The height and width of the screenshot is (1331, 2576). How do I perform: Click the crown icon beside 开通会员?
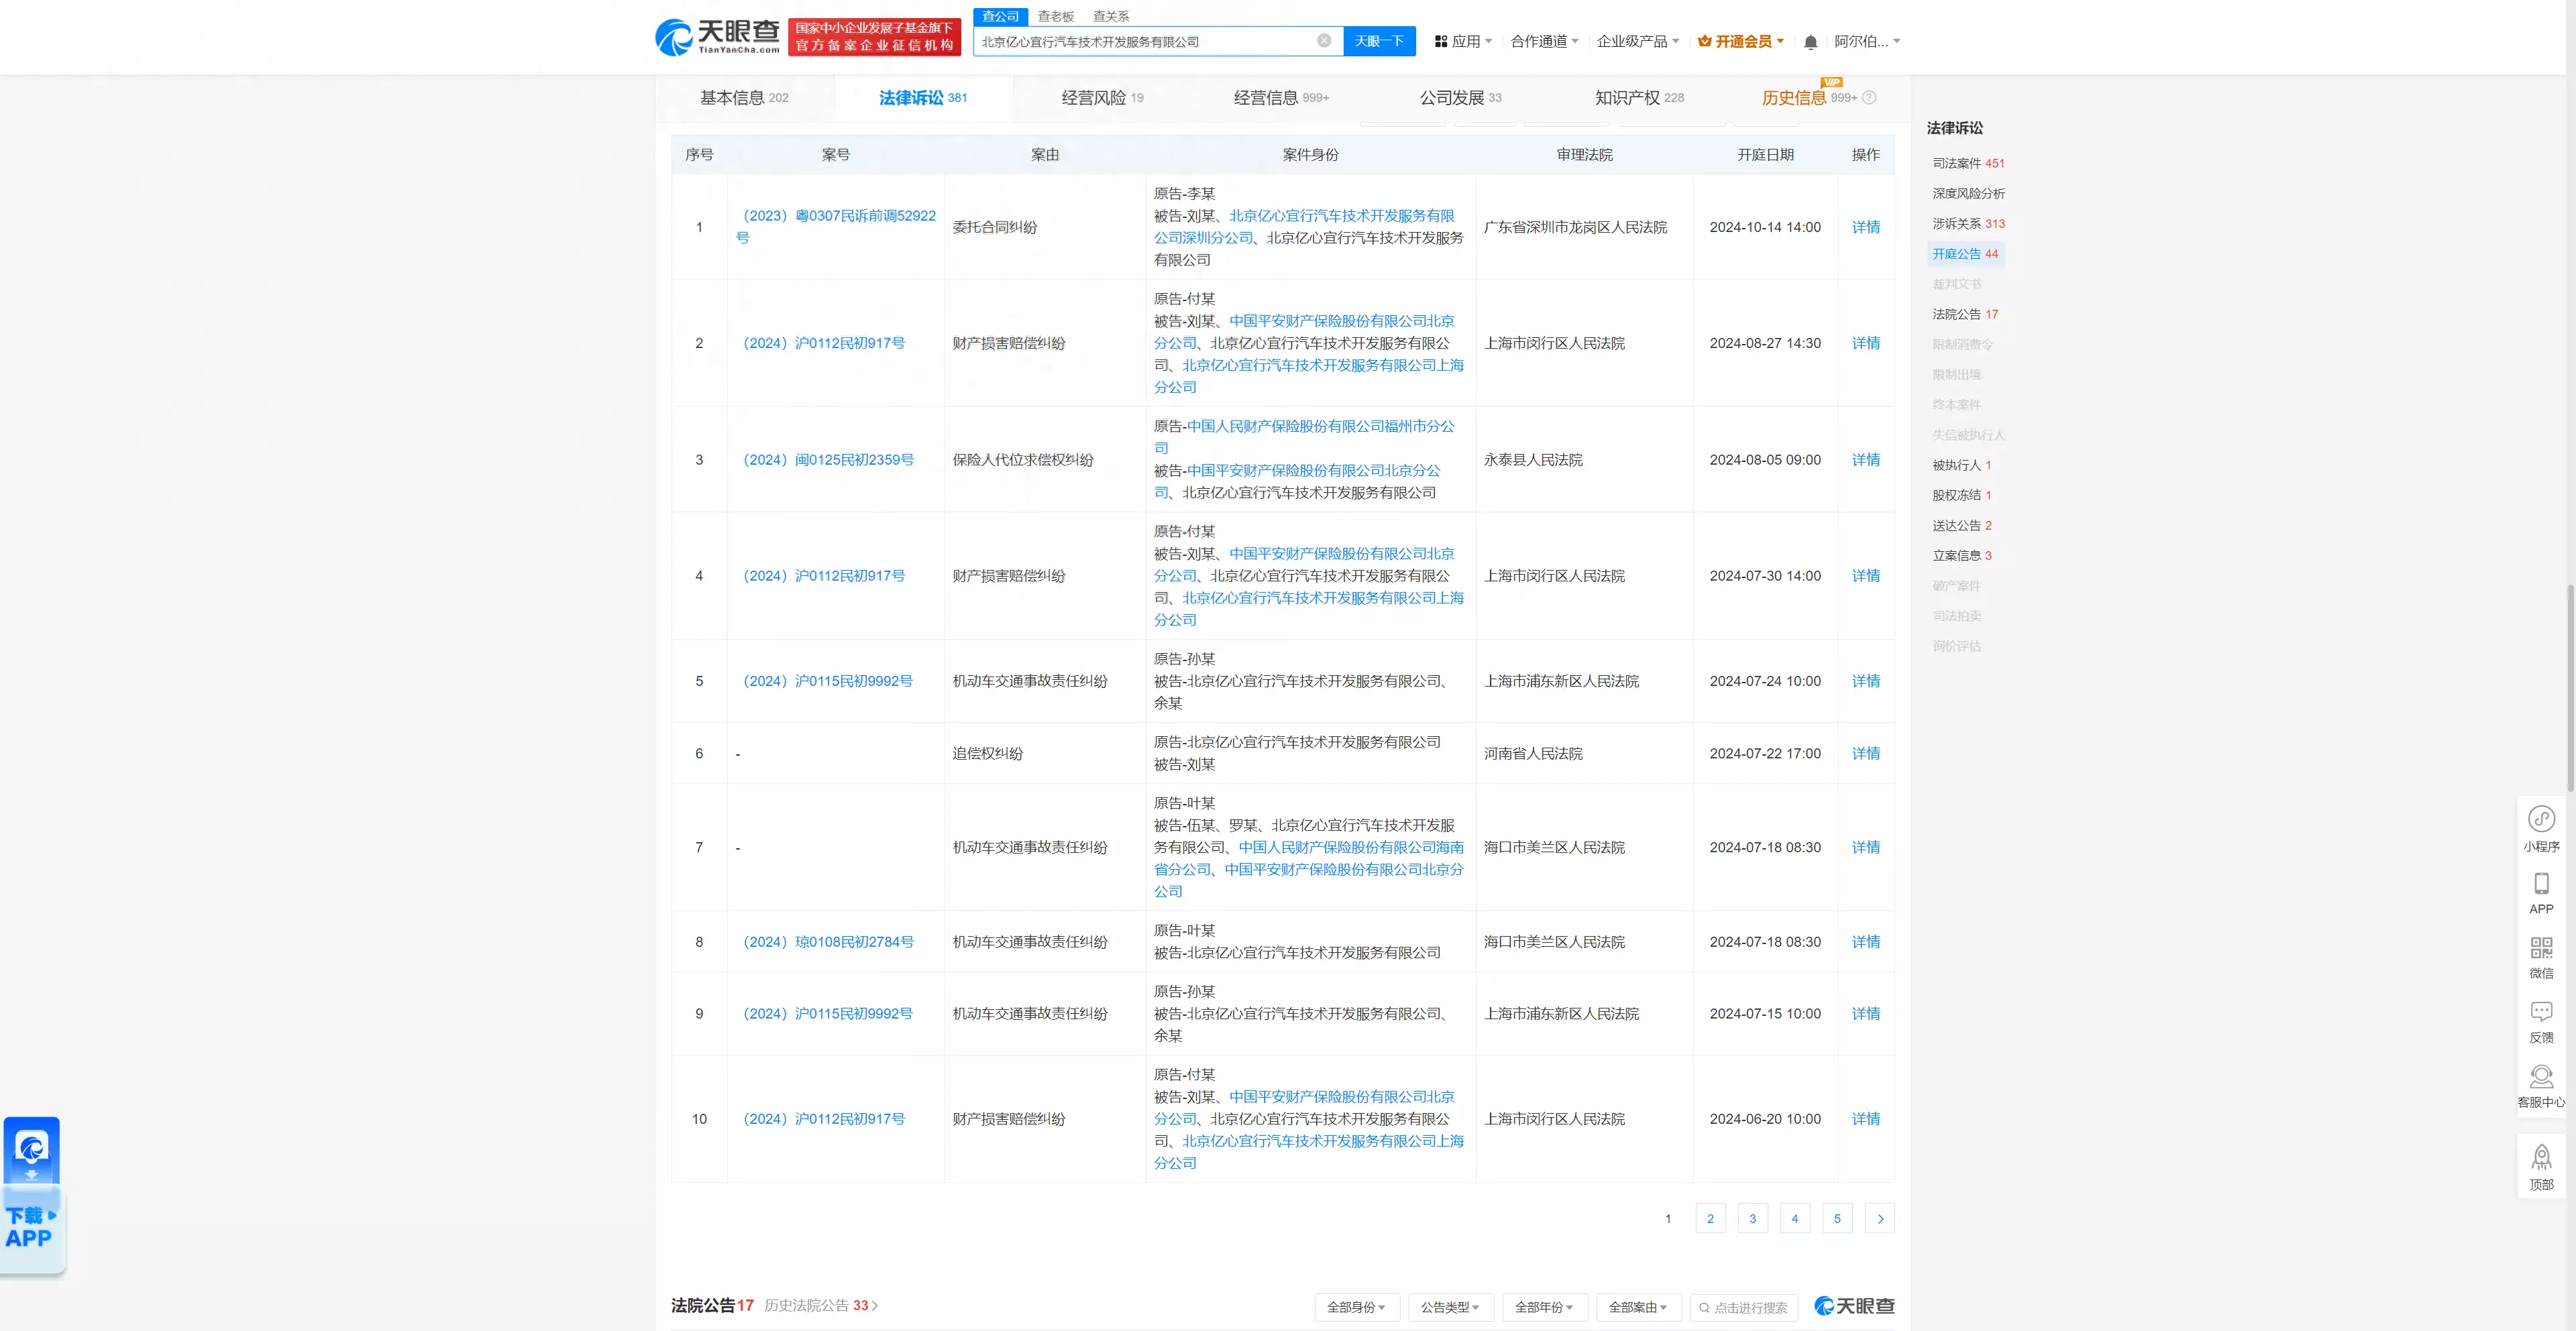coord(1704,42)
